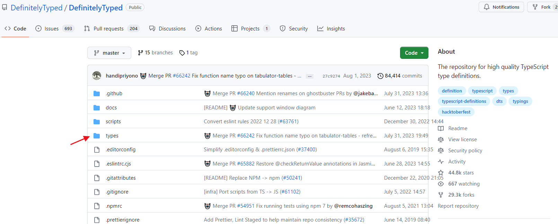The height and width of the screenshot is (224, 558).
Task: Click the Security policy scales icon
Action: (441, 151)
